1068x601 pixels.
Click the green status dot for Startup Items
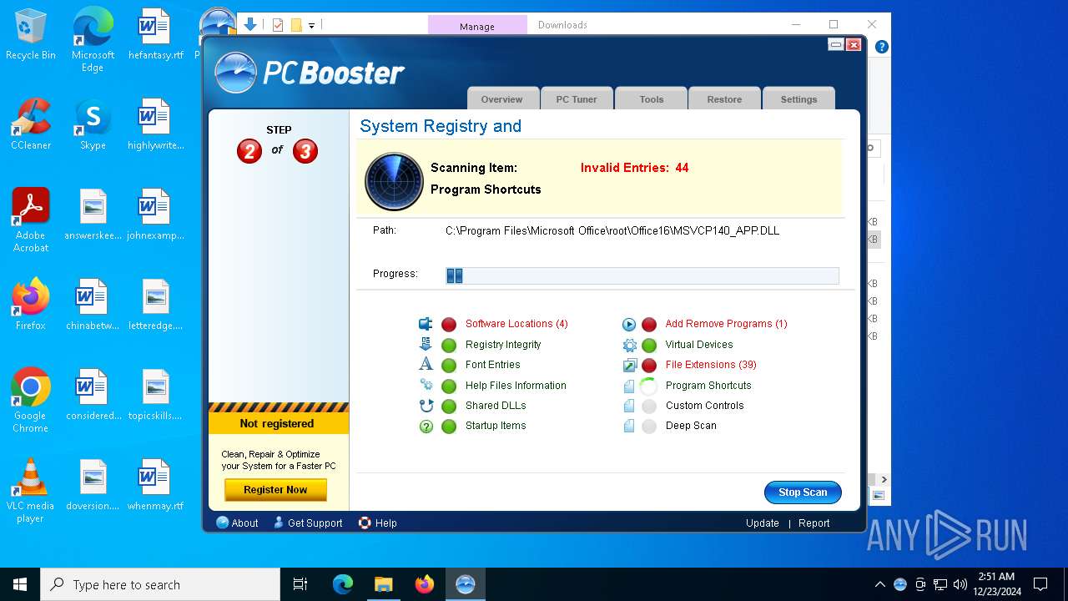[449, 427]
